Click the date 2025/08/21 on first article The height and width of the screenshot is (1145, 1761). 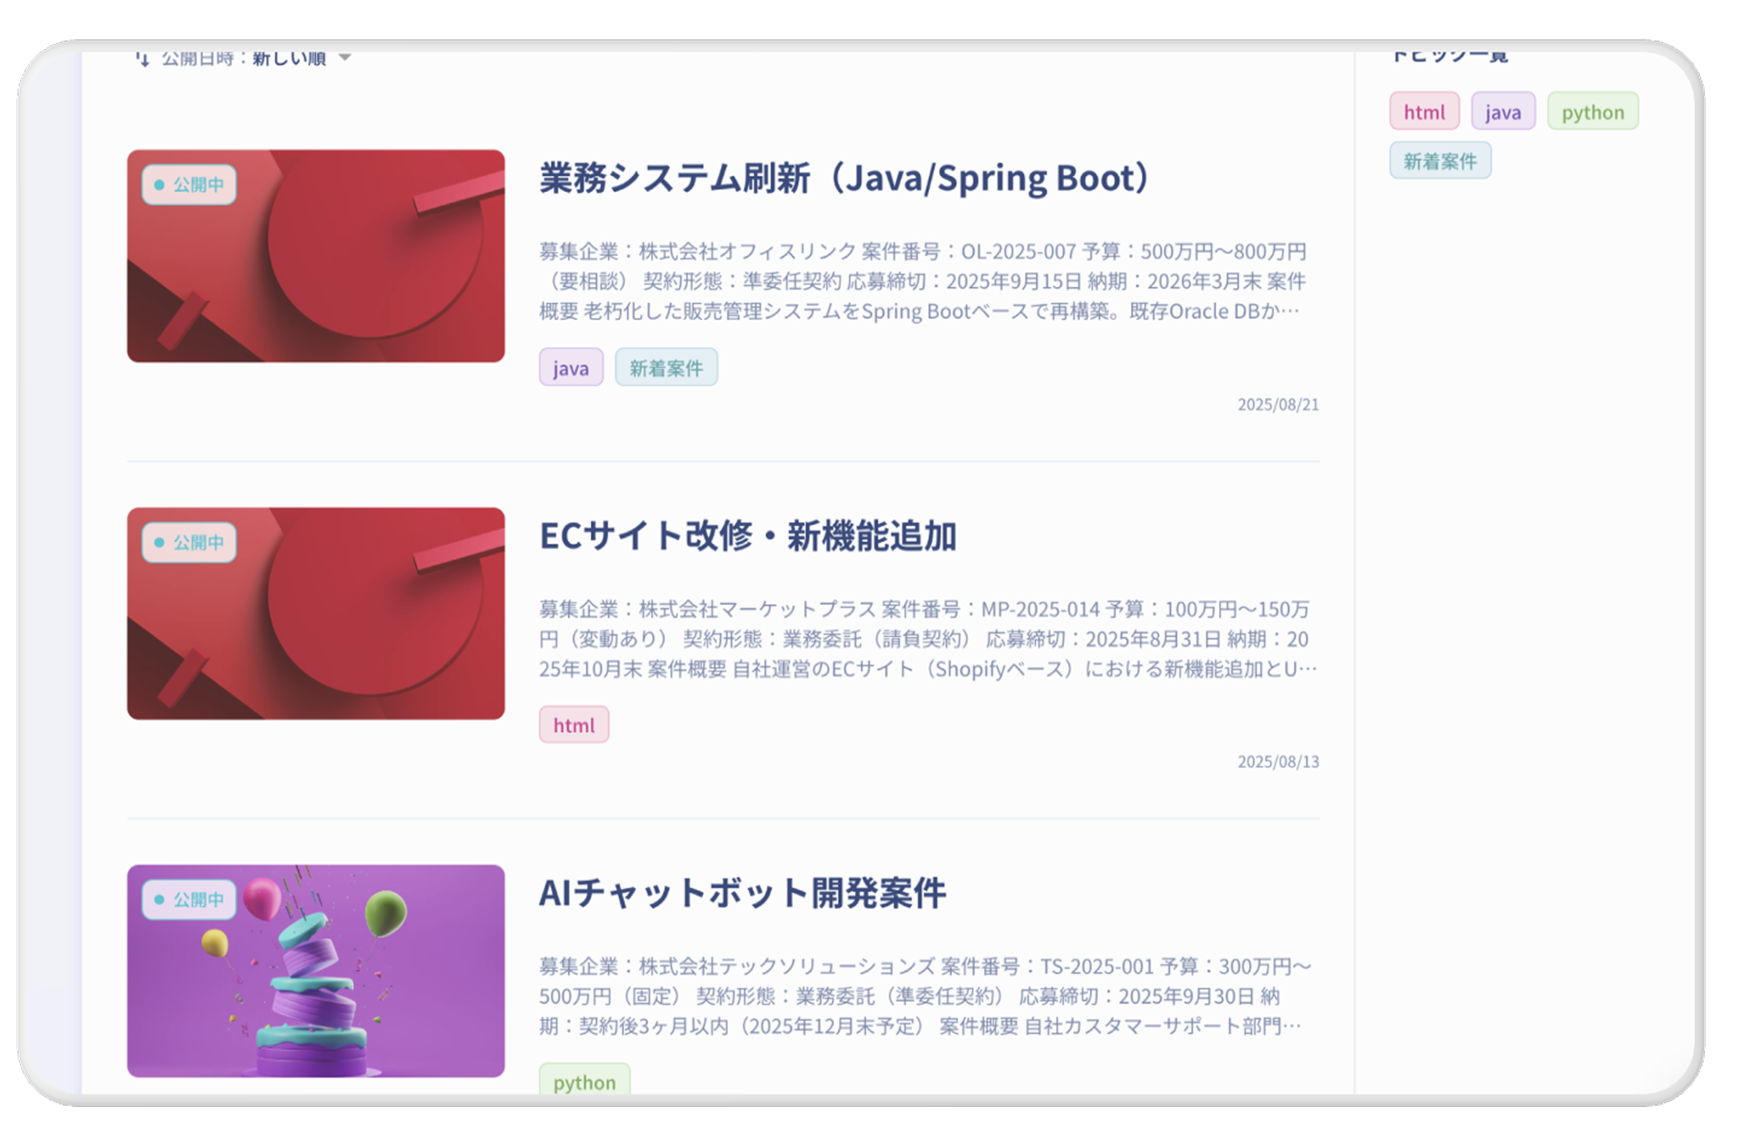(1278, 404)
